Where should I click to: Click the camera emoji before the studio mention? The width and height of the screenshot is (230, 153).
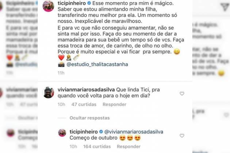pyautogui.click(x=61, y=64)
